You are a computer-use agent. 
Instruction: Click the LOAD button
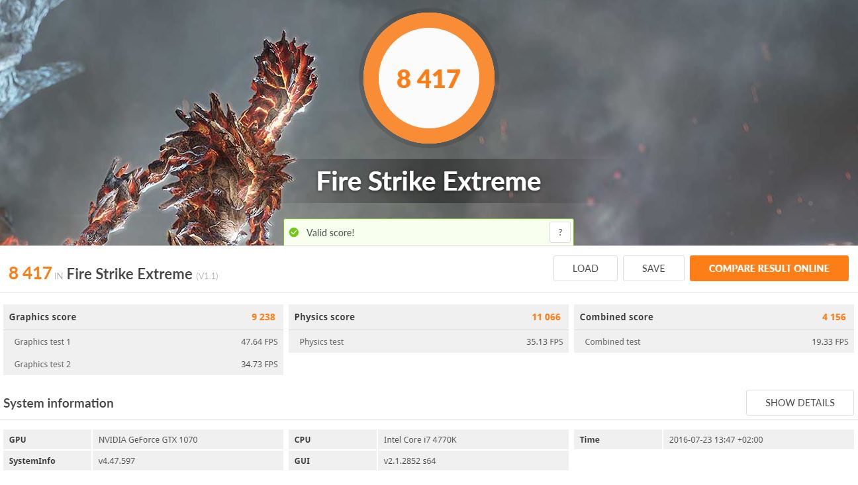(x=585, y=268)
